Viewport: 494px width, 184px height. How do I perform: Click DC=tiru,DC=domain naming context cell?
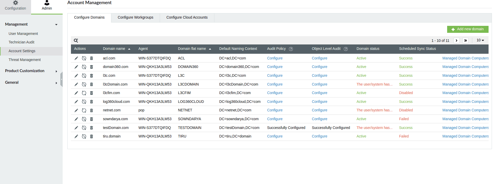[235, 136]
